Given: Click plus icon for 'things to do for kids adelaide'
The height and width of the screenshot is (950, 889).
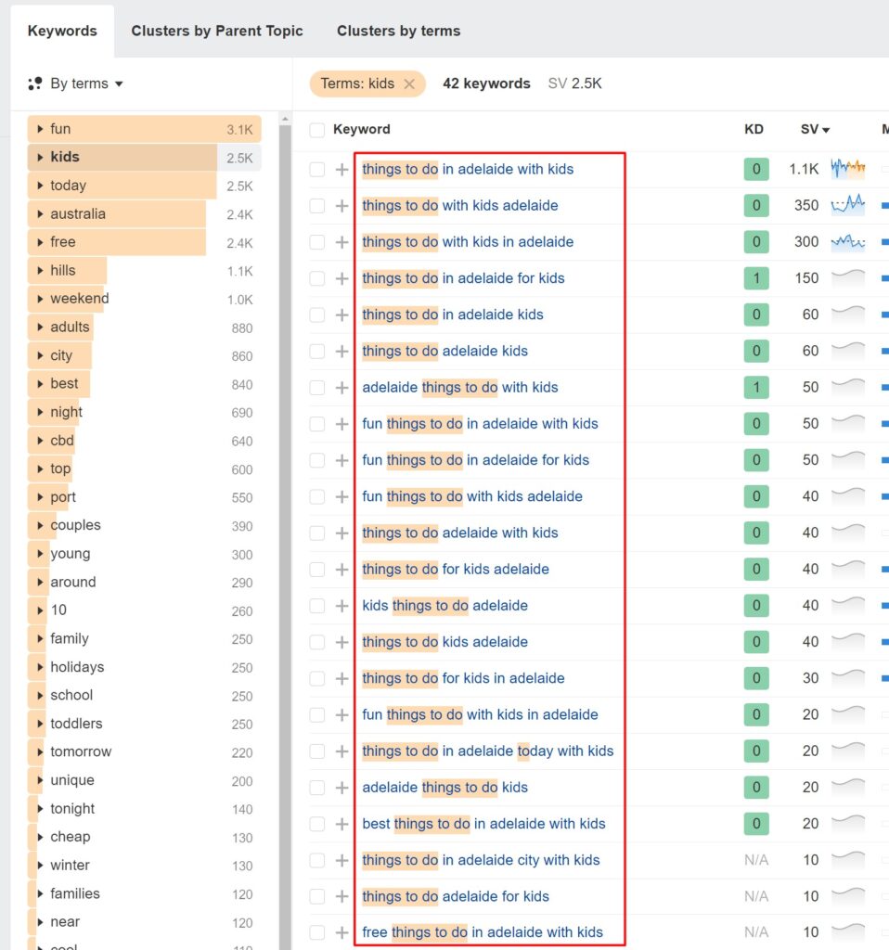Looking at the screenshot, I should point(341,570).
